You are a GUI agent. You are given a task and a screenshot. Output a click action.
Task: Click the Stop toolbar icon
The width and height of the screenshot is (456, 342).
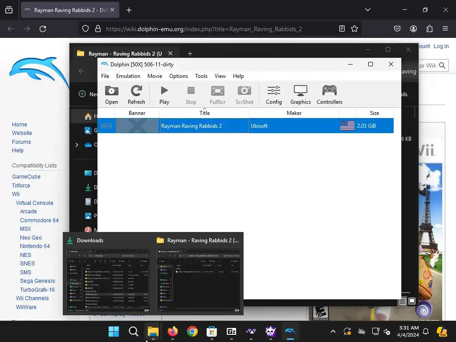pos(191,95)
